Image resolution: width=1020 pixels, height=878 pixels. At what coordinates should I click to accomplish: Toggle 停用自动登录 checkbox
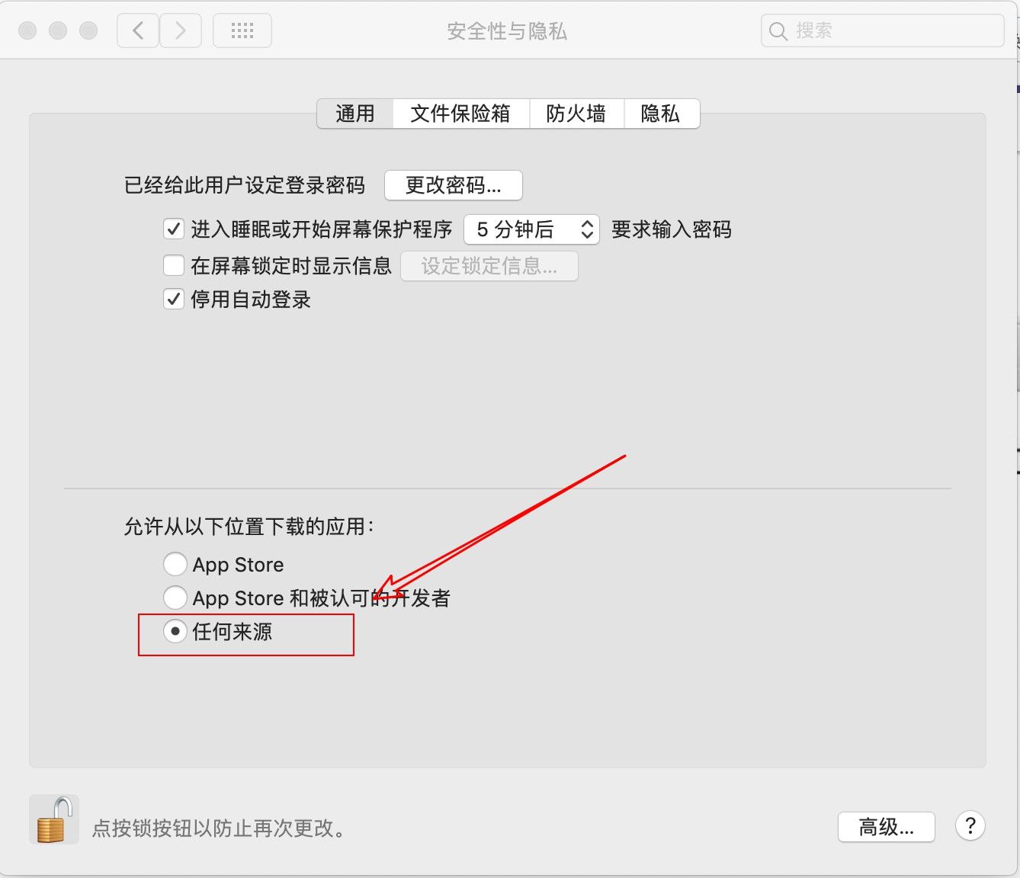pyautogui.click(x=174, y=299)
